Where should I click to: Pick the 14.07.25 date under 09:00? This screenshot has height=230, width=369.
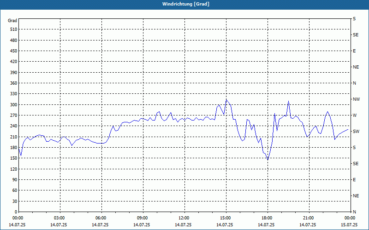(x=142, y=224)
